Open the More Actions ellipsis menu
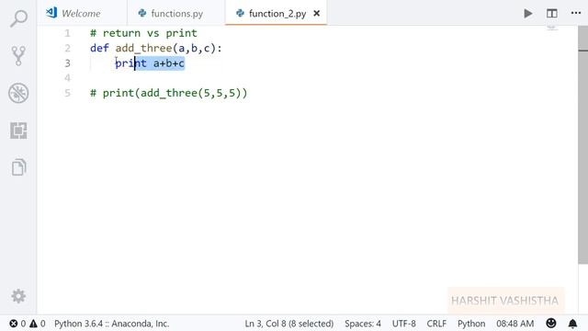Screen dimensions: 588x331 576,13
